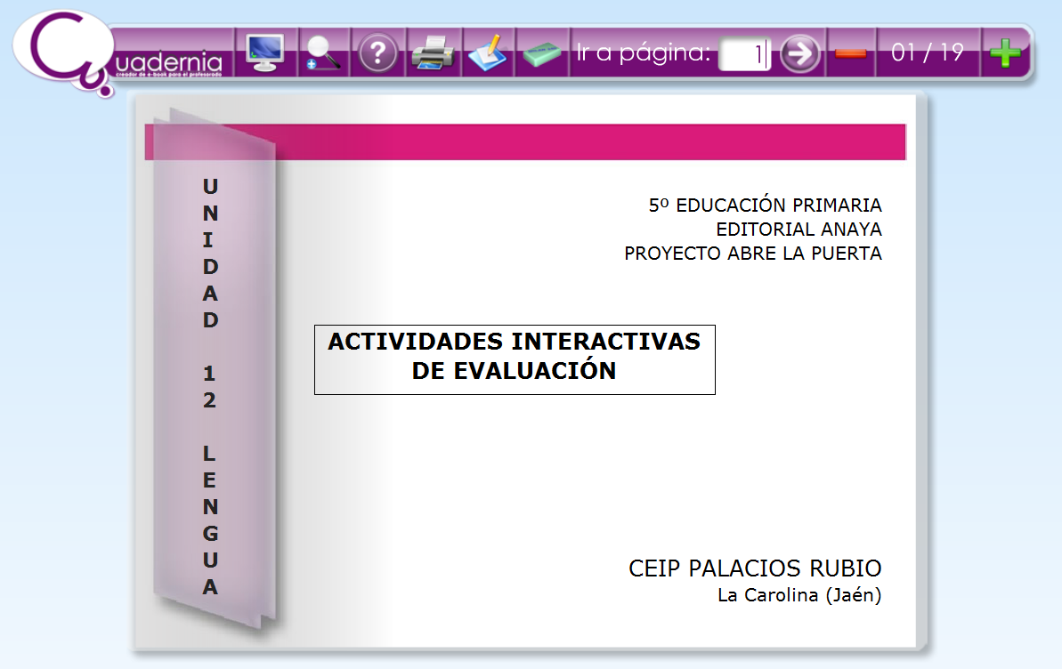This screenshot has width=1062, height=669.
Task: Open the notepad and pencil notes tool
Action: (x=488, y=53)
